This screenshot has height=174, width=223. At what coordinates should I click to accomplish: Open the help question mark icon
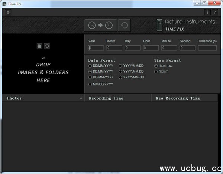point(215,12)
